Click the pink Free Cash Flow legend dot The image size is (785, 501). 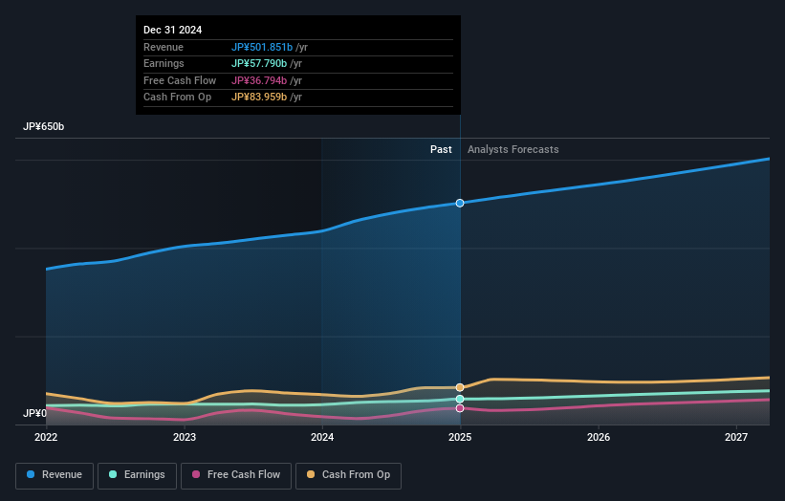(x=196, y=474)
